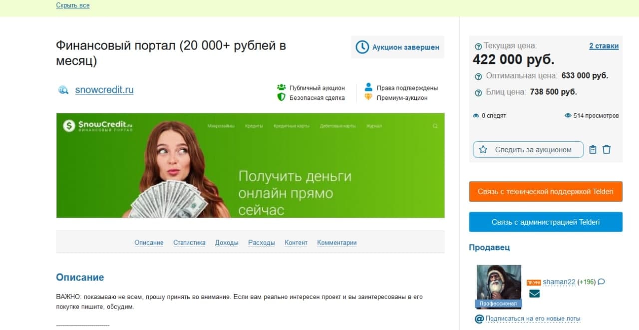Click the seller shaman22 avatar picture

499,283
